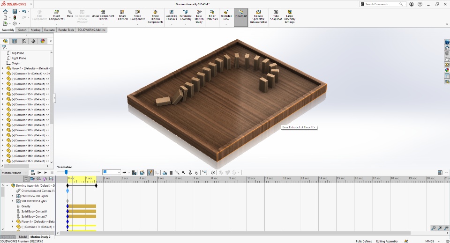Open the Animation Wizard
The width and height of the screenshot is (450, 243).
coord(142,172)
